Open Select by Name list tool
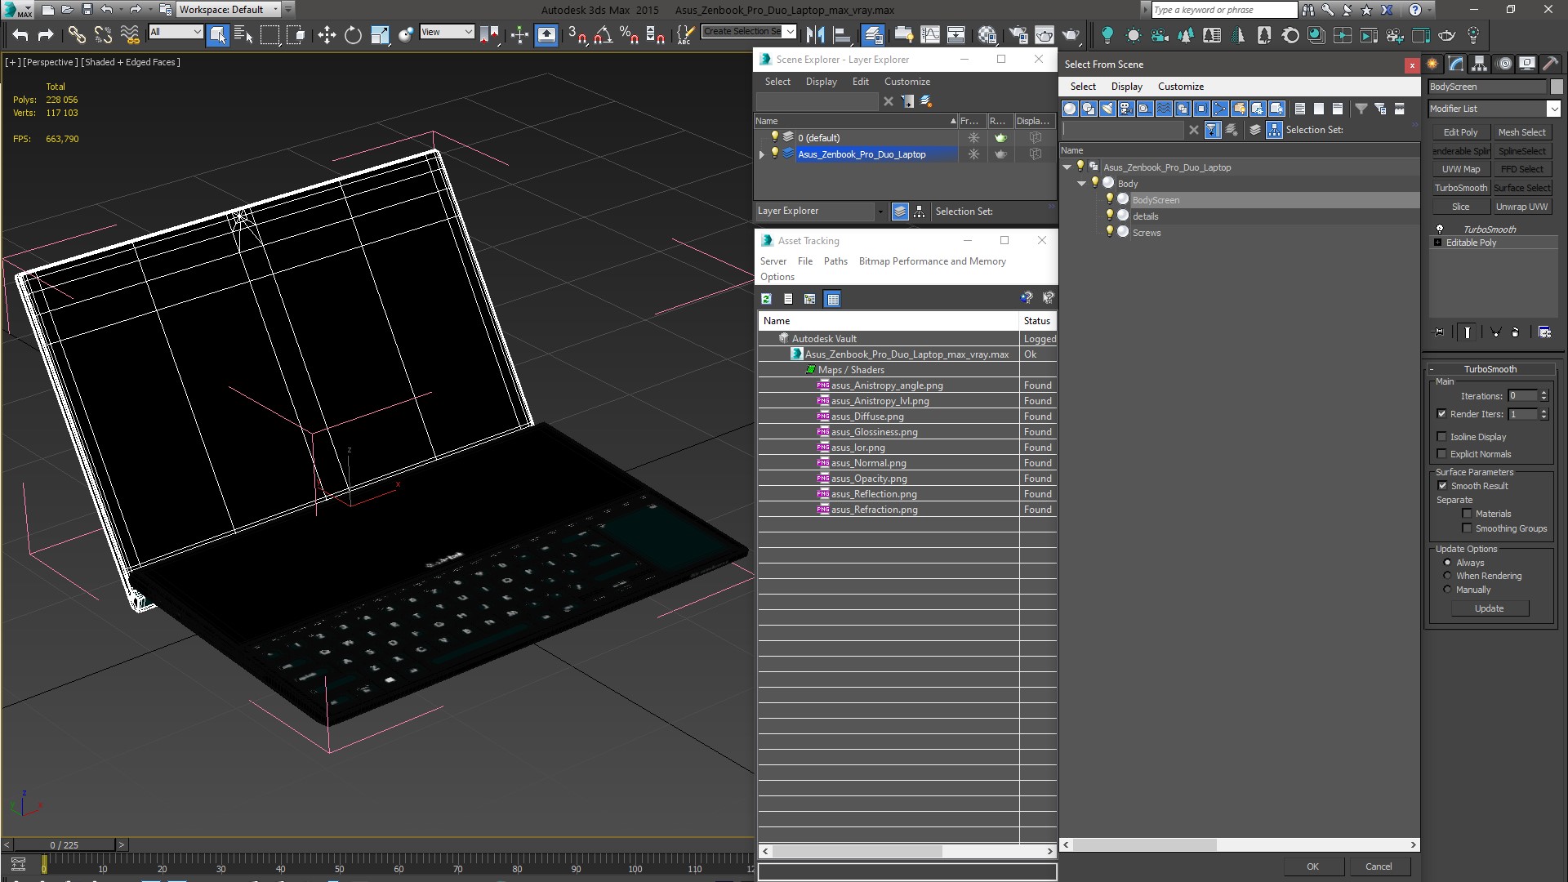 (x=243, y=34)
